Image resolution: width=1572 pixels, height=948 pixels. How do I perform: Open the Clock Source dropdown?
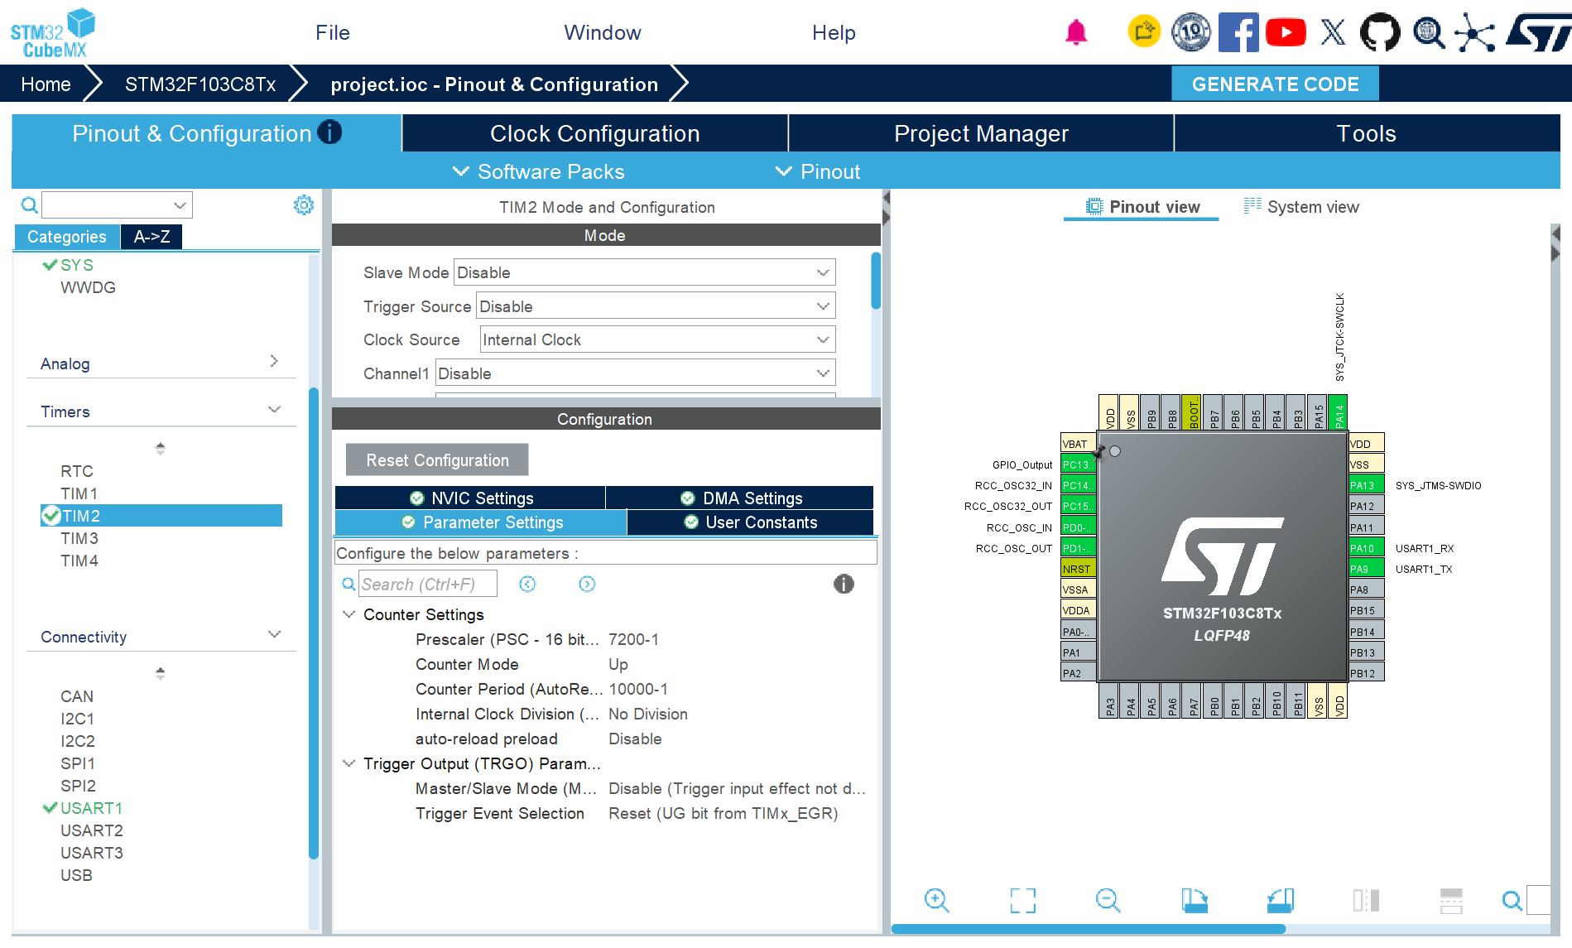pyautogui.click(x=657, y=339)
